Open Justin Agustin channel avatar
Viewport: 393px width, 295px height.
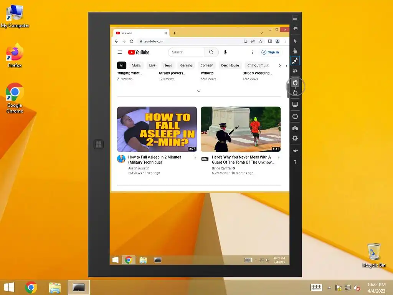coord(121,159)
